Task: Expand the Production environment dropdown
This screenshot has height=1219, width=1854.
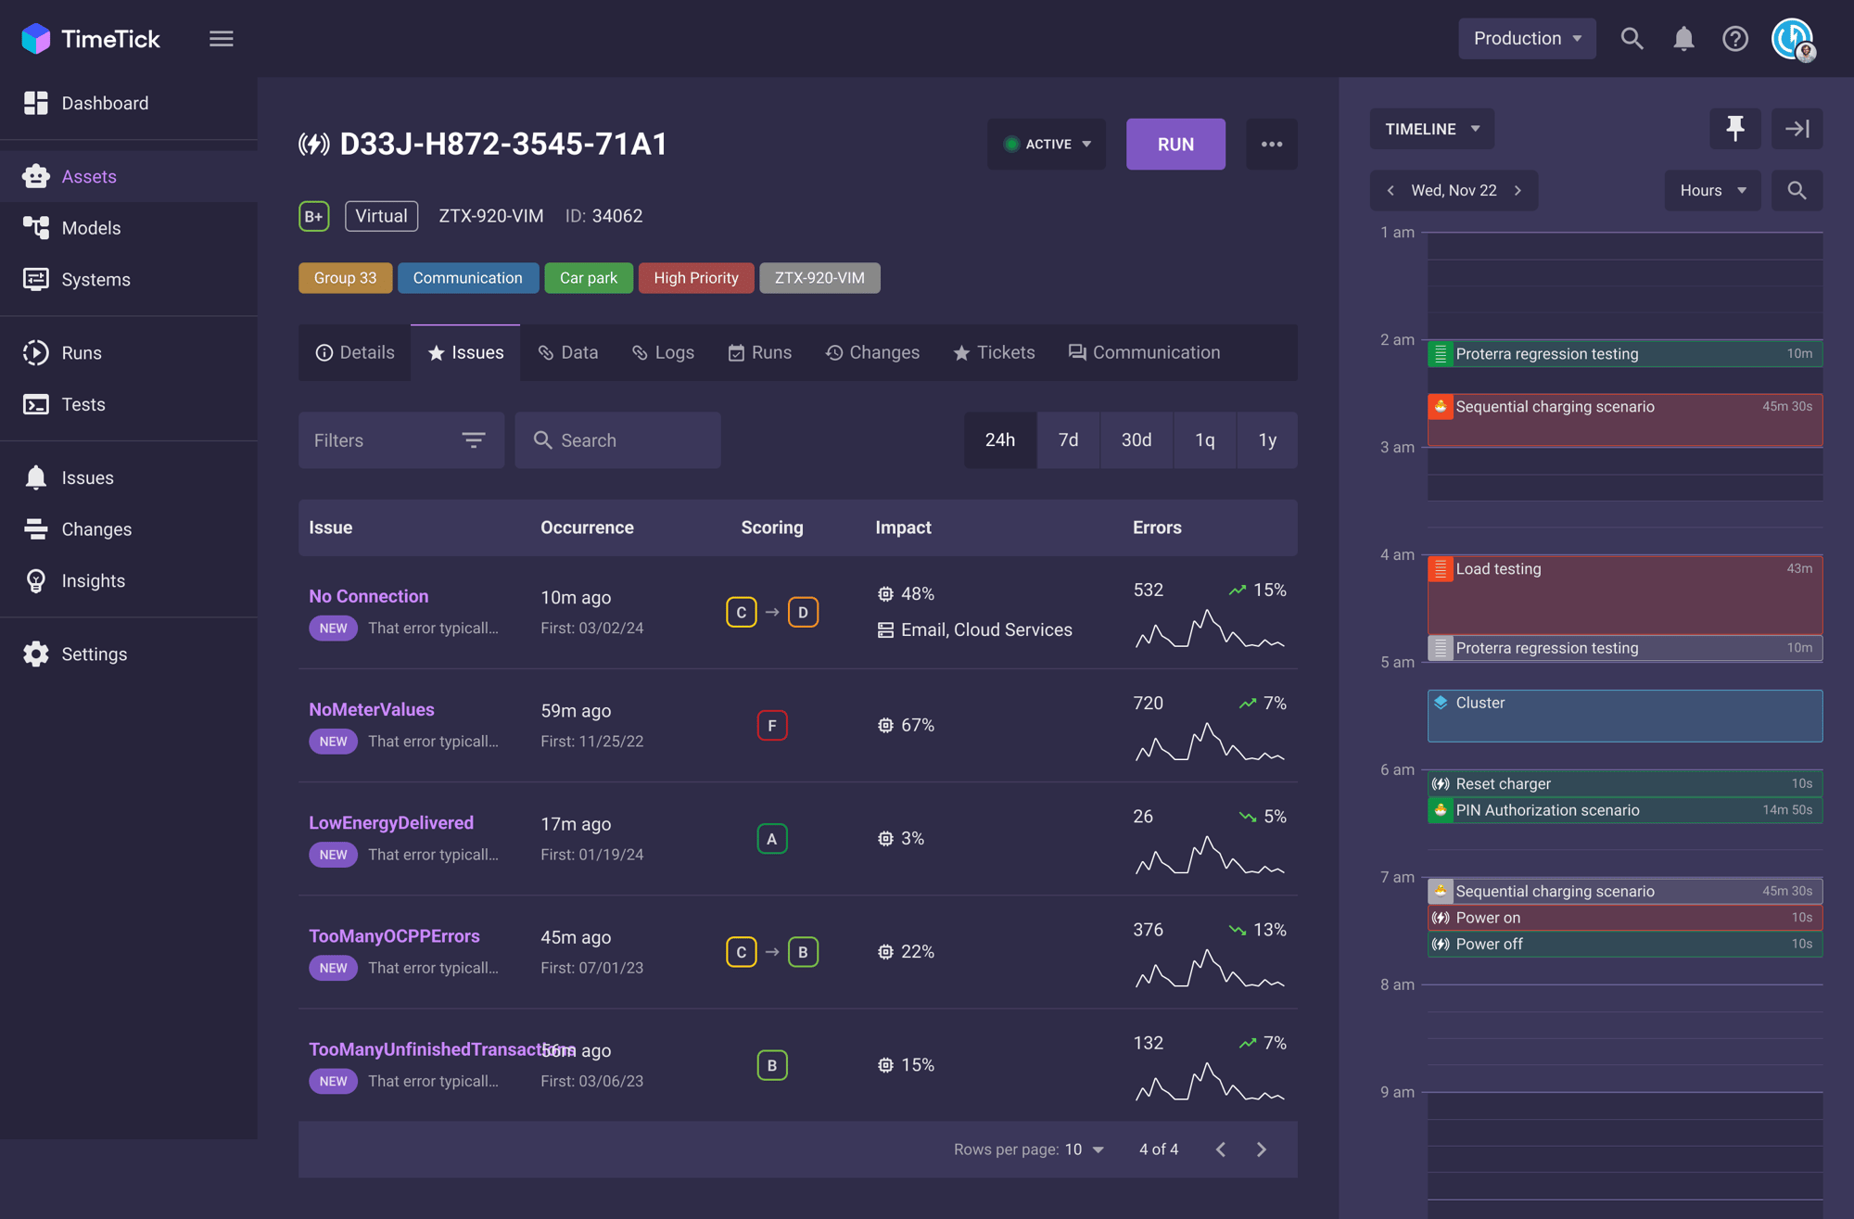Action: click(1526, 39)
